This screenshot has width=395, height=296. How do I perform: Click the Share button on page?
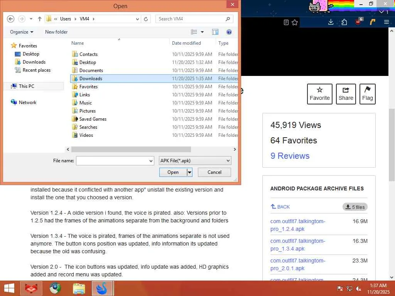[346, 94]
